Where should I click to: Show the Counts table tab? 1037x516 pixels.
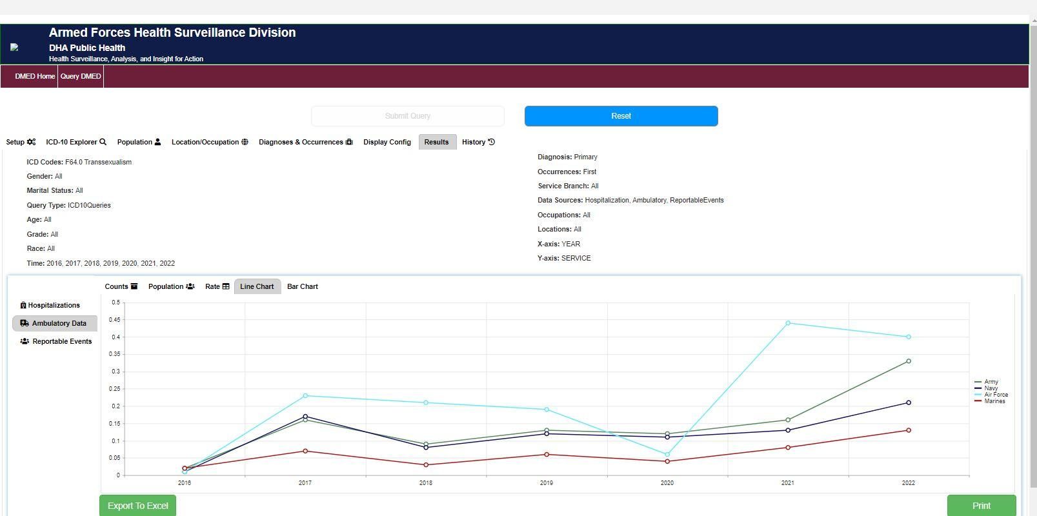(121, 286)
